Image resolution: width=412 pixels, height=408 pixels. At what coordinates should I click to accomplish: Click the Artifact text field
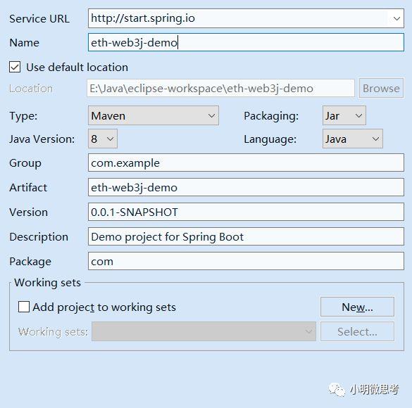click(246, 187)
